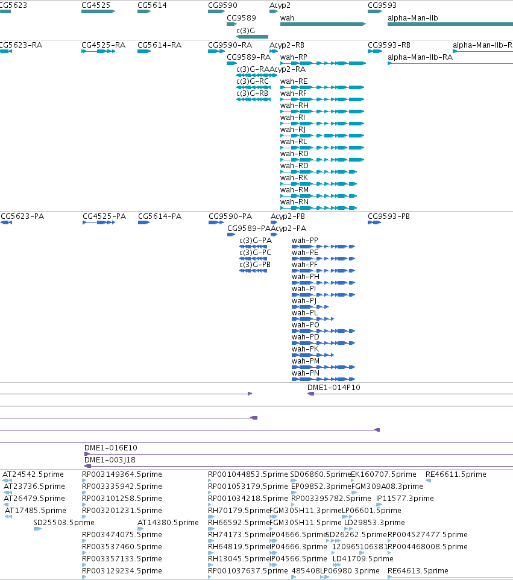Select the wah-PL protein label
Viewport: 513px width, 580px height.
pos(305,312)
